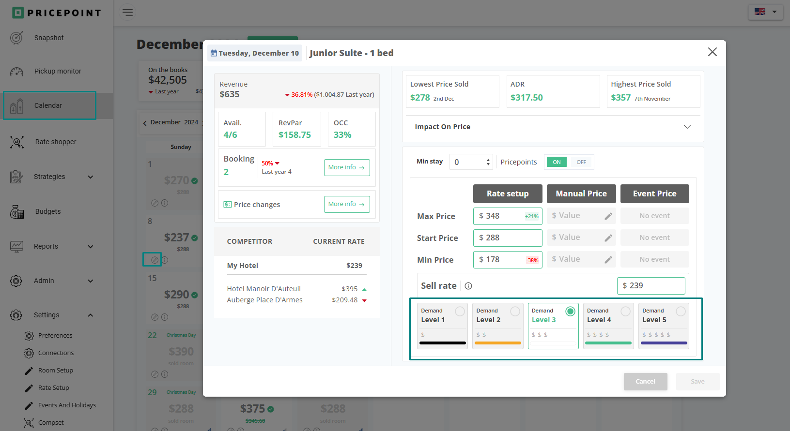Viewport: 790px width, 431px height.
Task: Click pencil icon in Min Price manual field
Action: pos(608,260)
